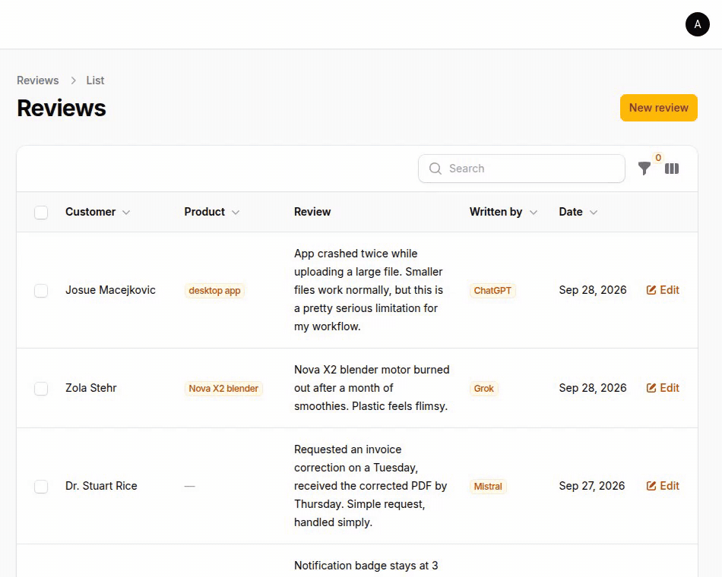This screenshot has height=577, width=722.
Task: Go to Reviews breadcrumb link
Action: coord(38,80)
